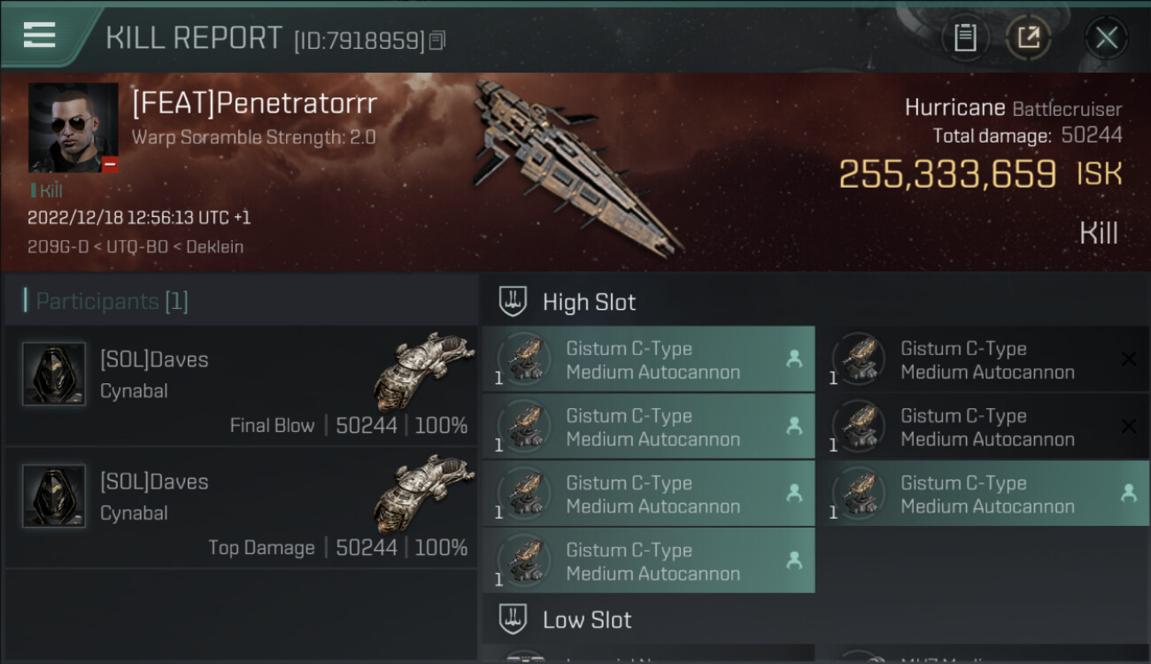Screen dimensions: 1151x664
Task: Copy the kill report ID
Action: click(x=437, y=41)
